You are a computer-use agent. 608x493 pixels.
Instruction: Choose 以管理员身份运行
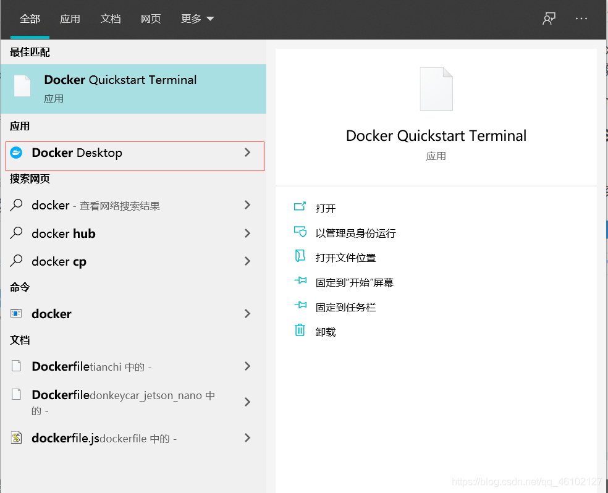pos(355,233)
